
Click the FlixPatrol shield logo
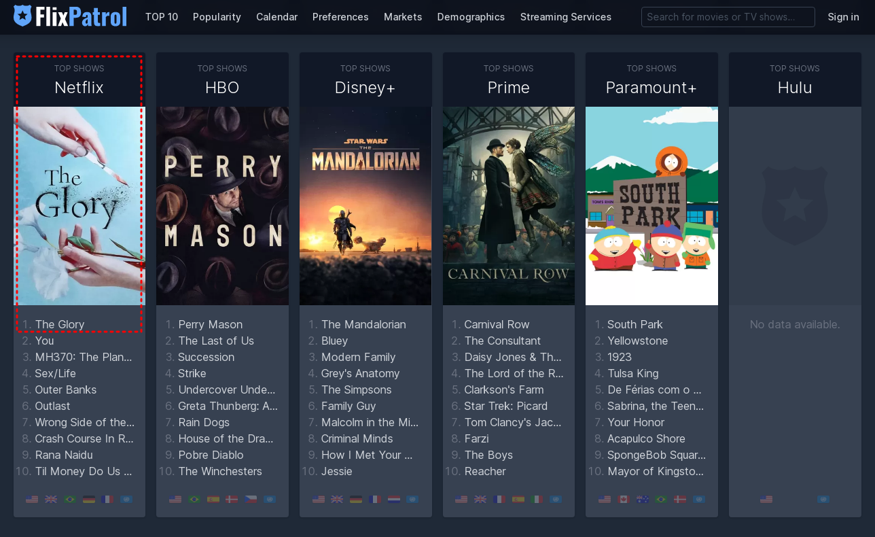coord(22,16)
